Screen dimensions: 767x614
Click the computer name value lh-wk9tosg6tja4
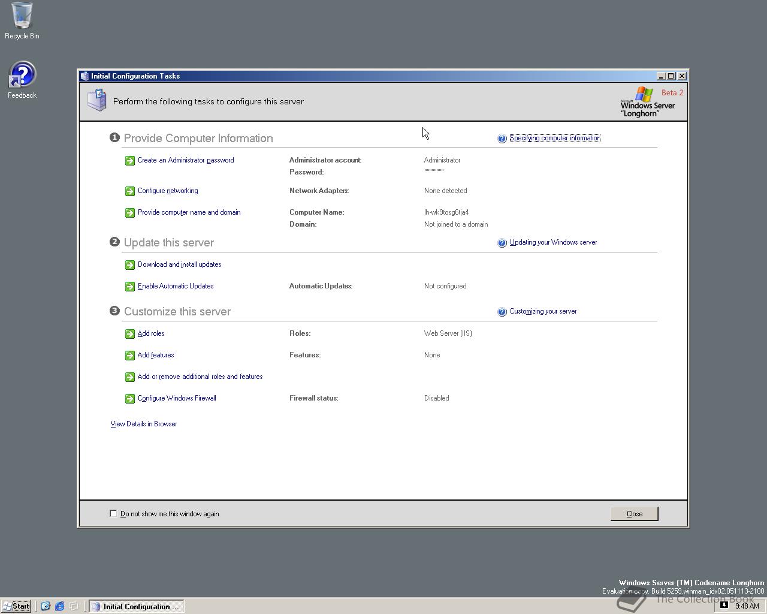pos(446,212)
